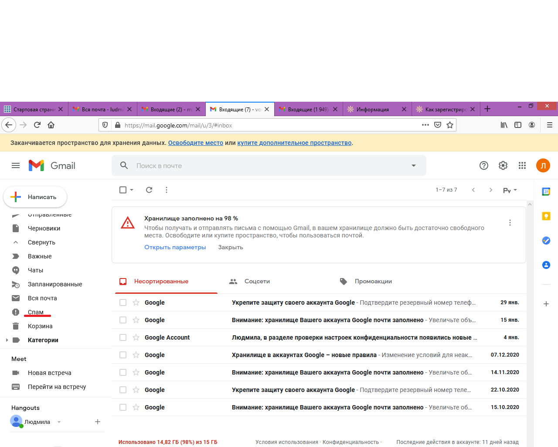The image size is (558, 447).
Task: Select the Google email dated 15 янв.
Action: click(x=123, y=320)
